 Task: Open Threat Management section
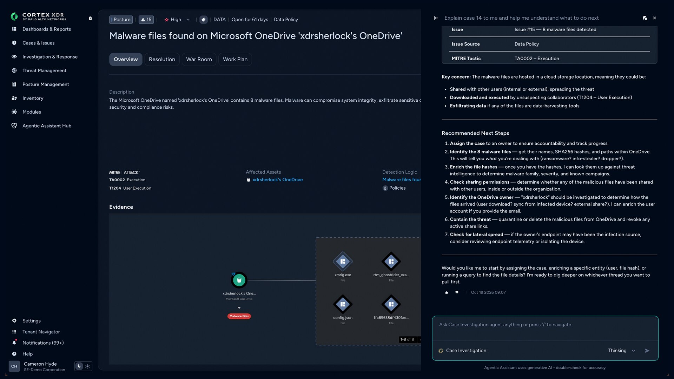[44, 70]
